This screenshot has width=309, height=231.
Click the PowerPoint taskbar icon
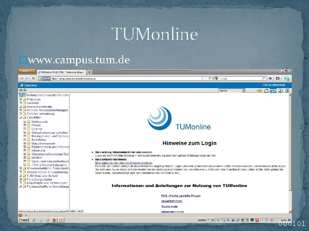point(61,220)
